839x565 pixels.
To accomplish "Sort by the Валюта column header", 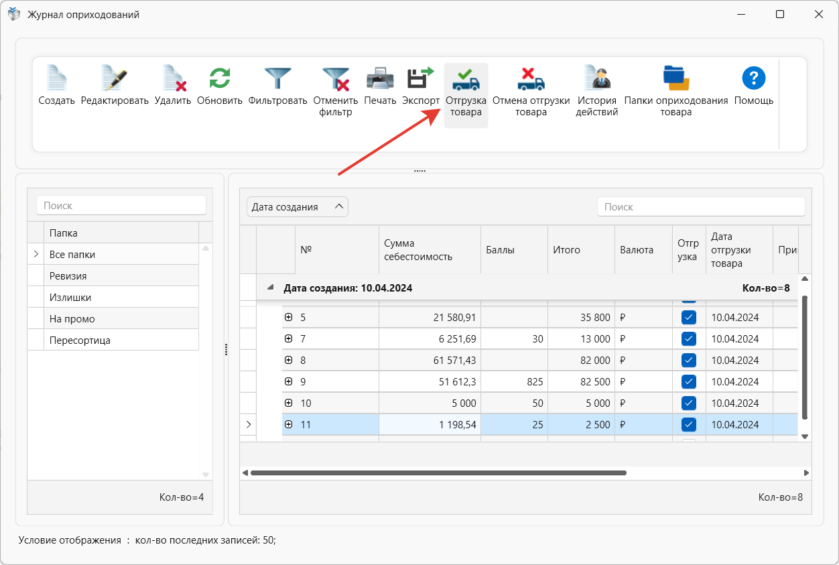I will pyautogui.click(x=643, y=250).
